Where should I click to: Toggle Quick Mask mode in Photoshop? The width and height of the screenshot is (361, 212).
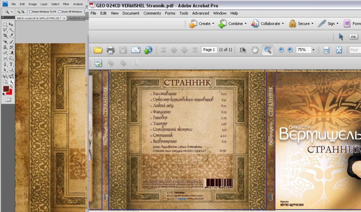(x=8, y=100)
